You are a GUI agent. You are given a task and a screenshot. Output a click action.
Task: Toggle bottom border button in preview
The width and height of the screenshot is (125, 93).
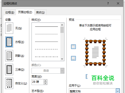73,58
